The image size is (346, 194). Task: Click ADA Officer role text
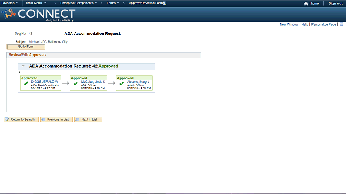tap(88, 85)
